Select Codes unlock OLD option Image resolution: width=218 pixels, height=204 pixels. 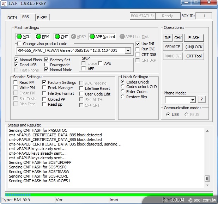pyautogui.click(x=123, y=86)
